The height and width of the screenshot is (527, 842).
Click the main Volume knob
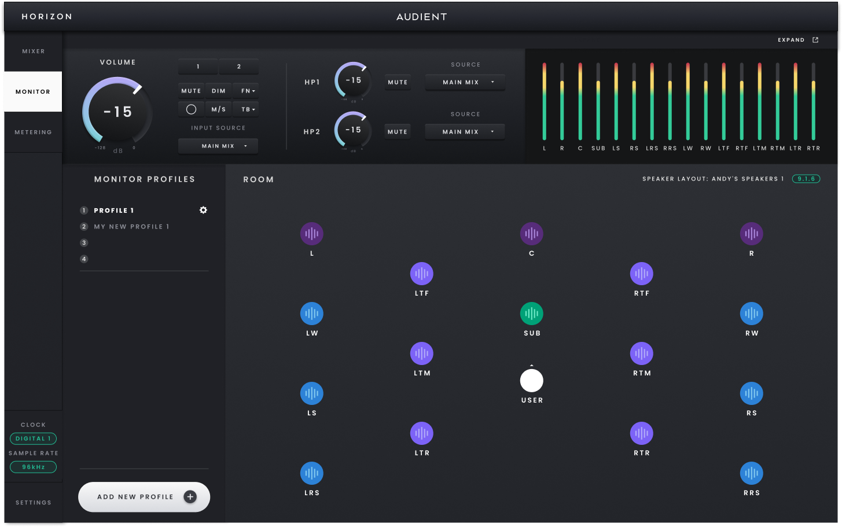coord(117,112)
